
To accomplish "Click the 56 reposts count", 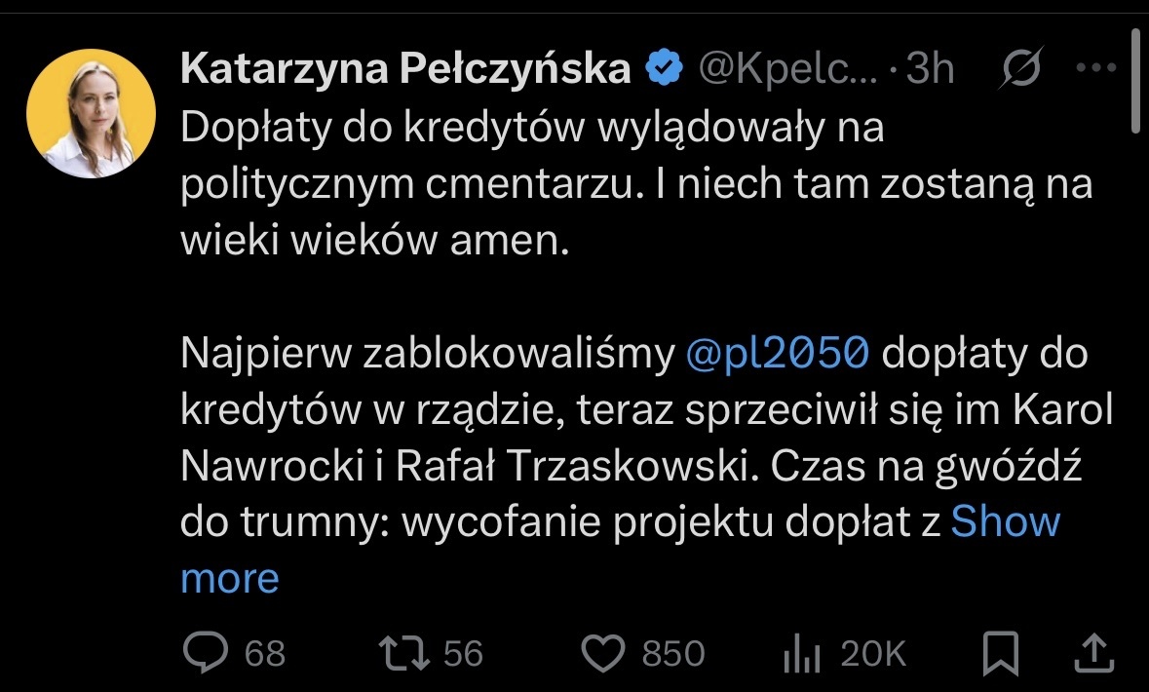I will pos(463,654).
